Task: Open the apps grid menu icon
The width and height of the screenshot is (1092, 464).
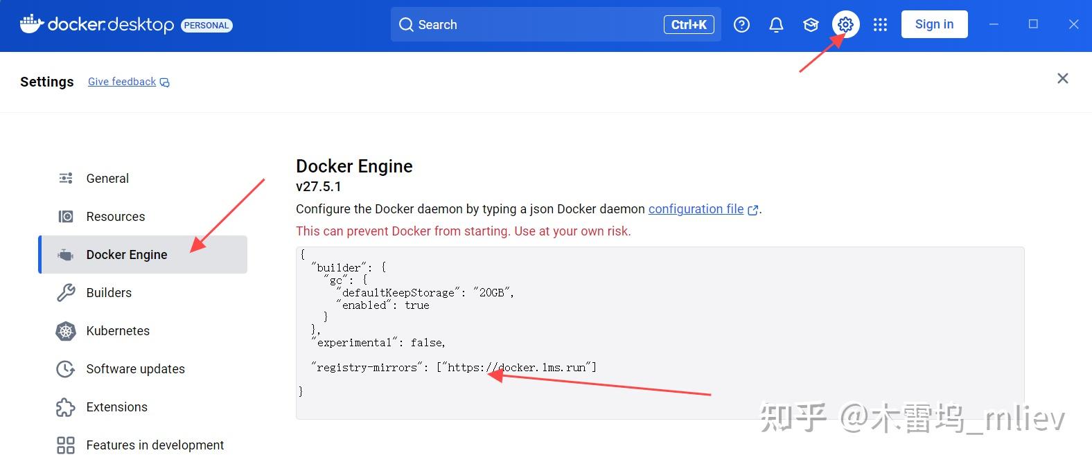Action: 880,25
